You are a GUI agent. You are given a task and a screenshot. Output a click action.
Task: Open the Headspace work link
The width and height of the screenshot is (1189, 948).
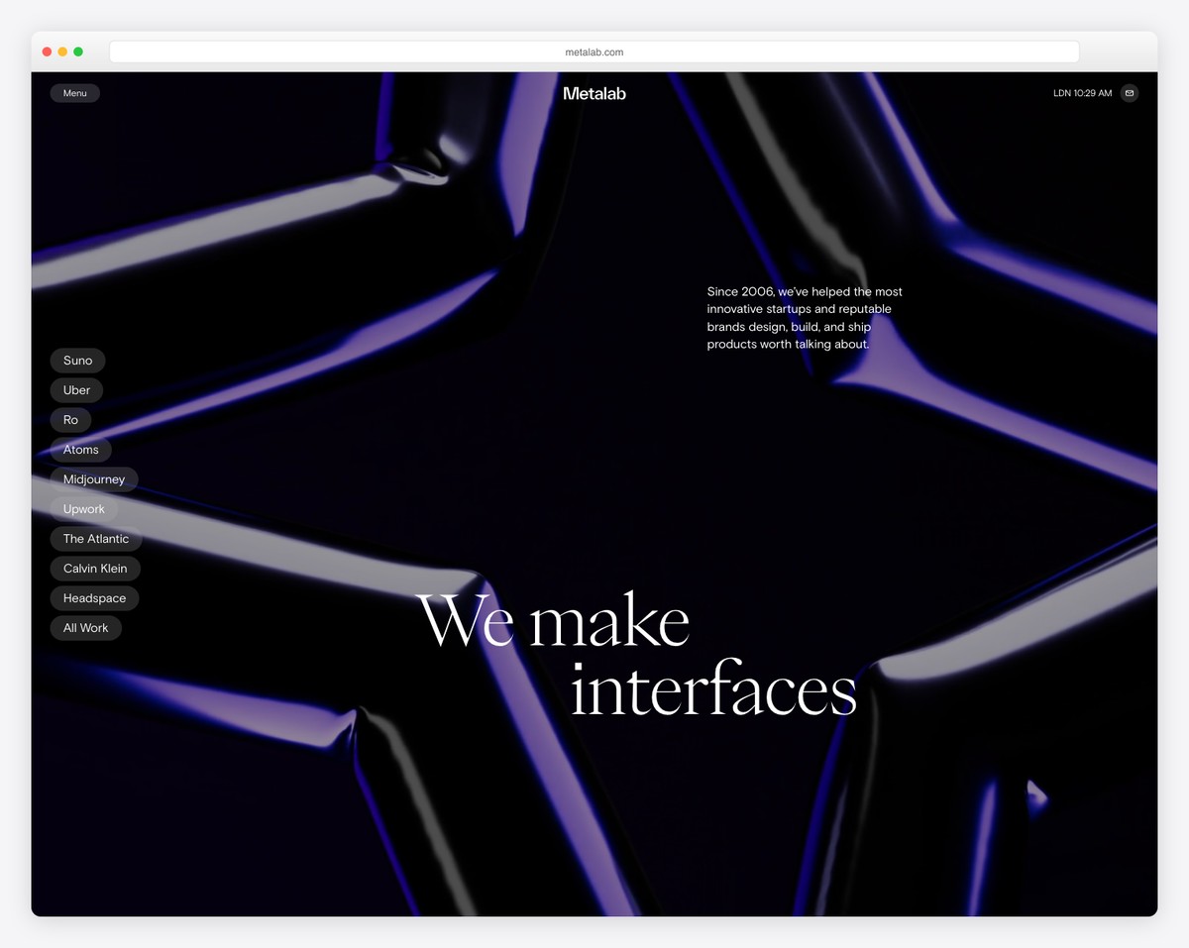[x=94, y=597]
